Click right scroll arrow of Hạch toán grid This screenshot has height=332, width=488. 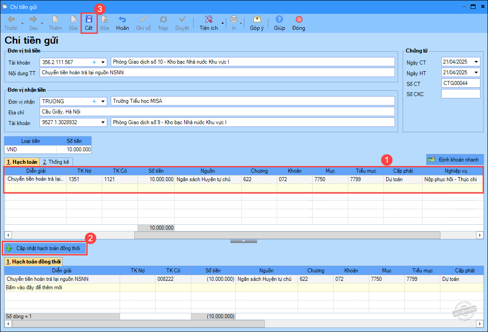[480, 235]
